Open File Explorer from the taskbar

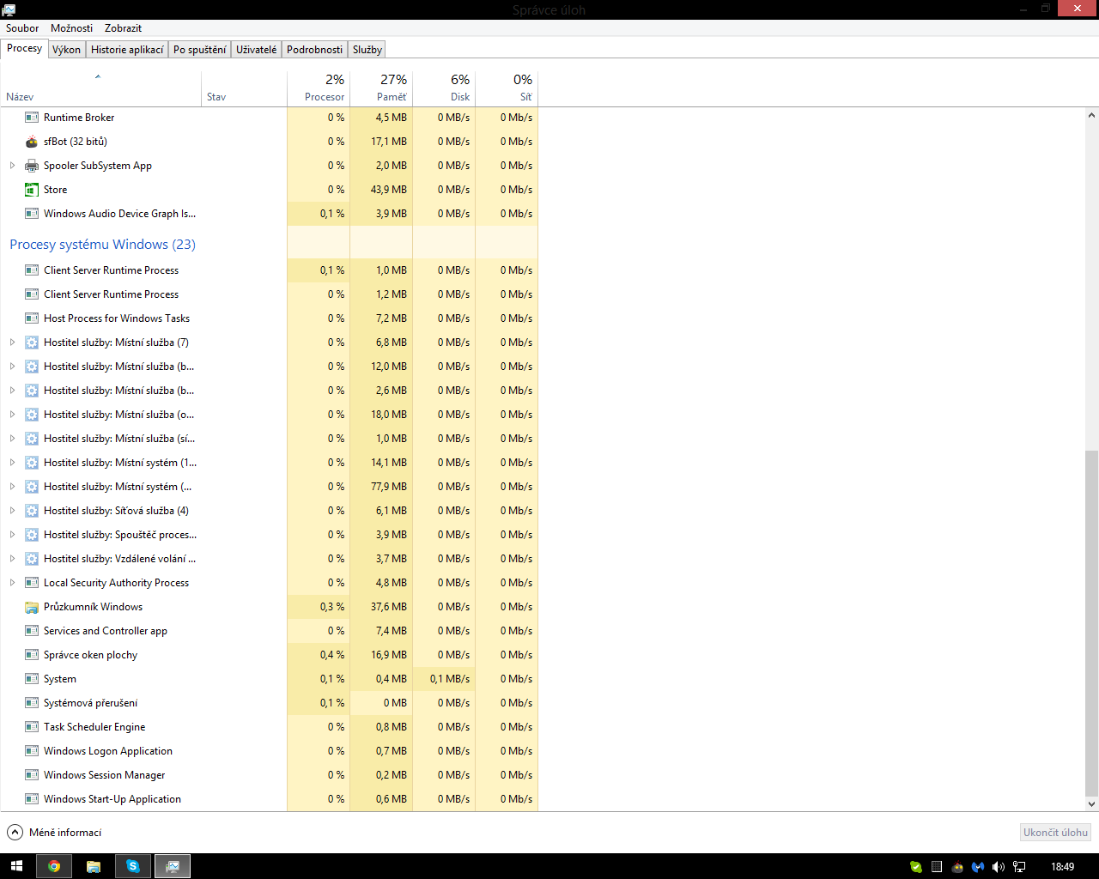[x=94, y=866]
